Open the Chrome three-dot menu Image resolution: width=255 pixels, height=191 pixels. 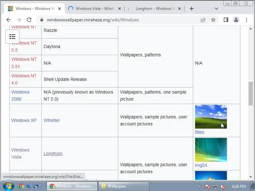click(246, 20)
